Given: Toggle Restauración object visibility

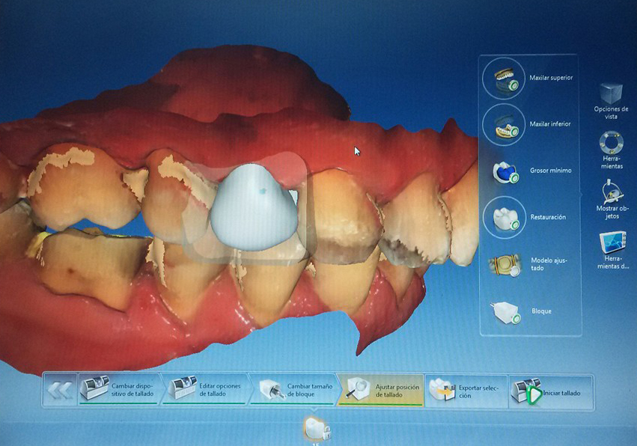Looking at the screenshot, I should pyautogui.click(x=504, y=218).
